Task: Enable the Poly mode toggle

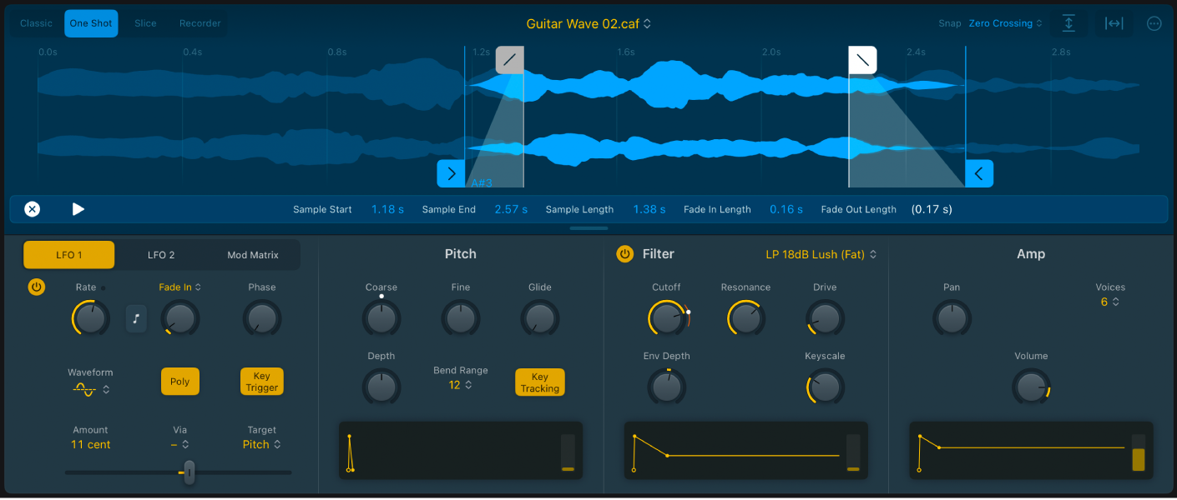Action: coord(180,381)
